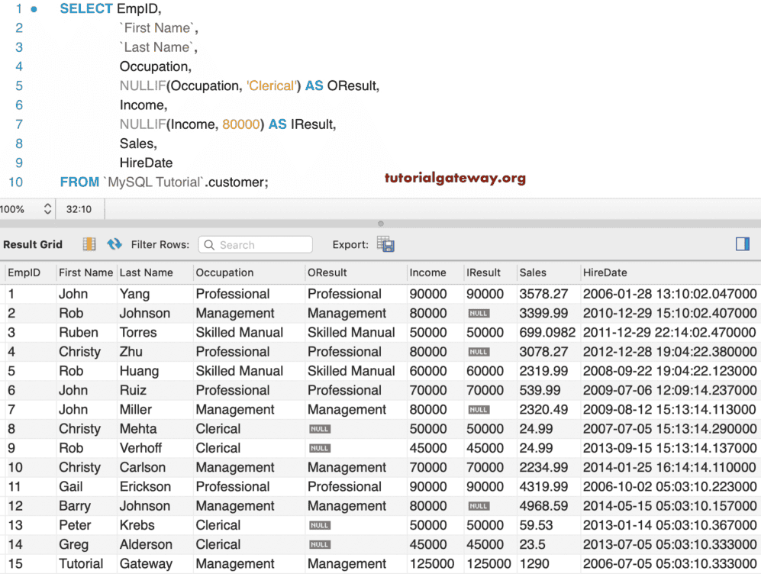This screenshot has width=761, height=574.
Task: Click the search magnifier icon in filter
Action: point(209,245)
